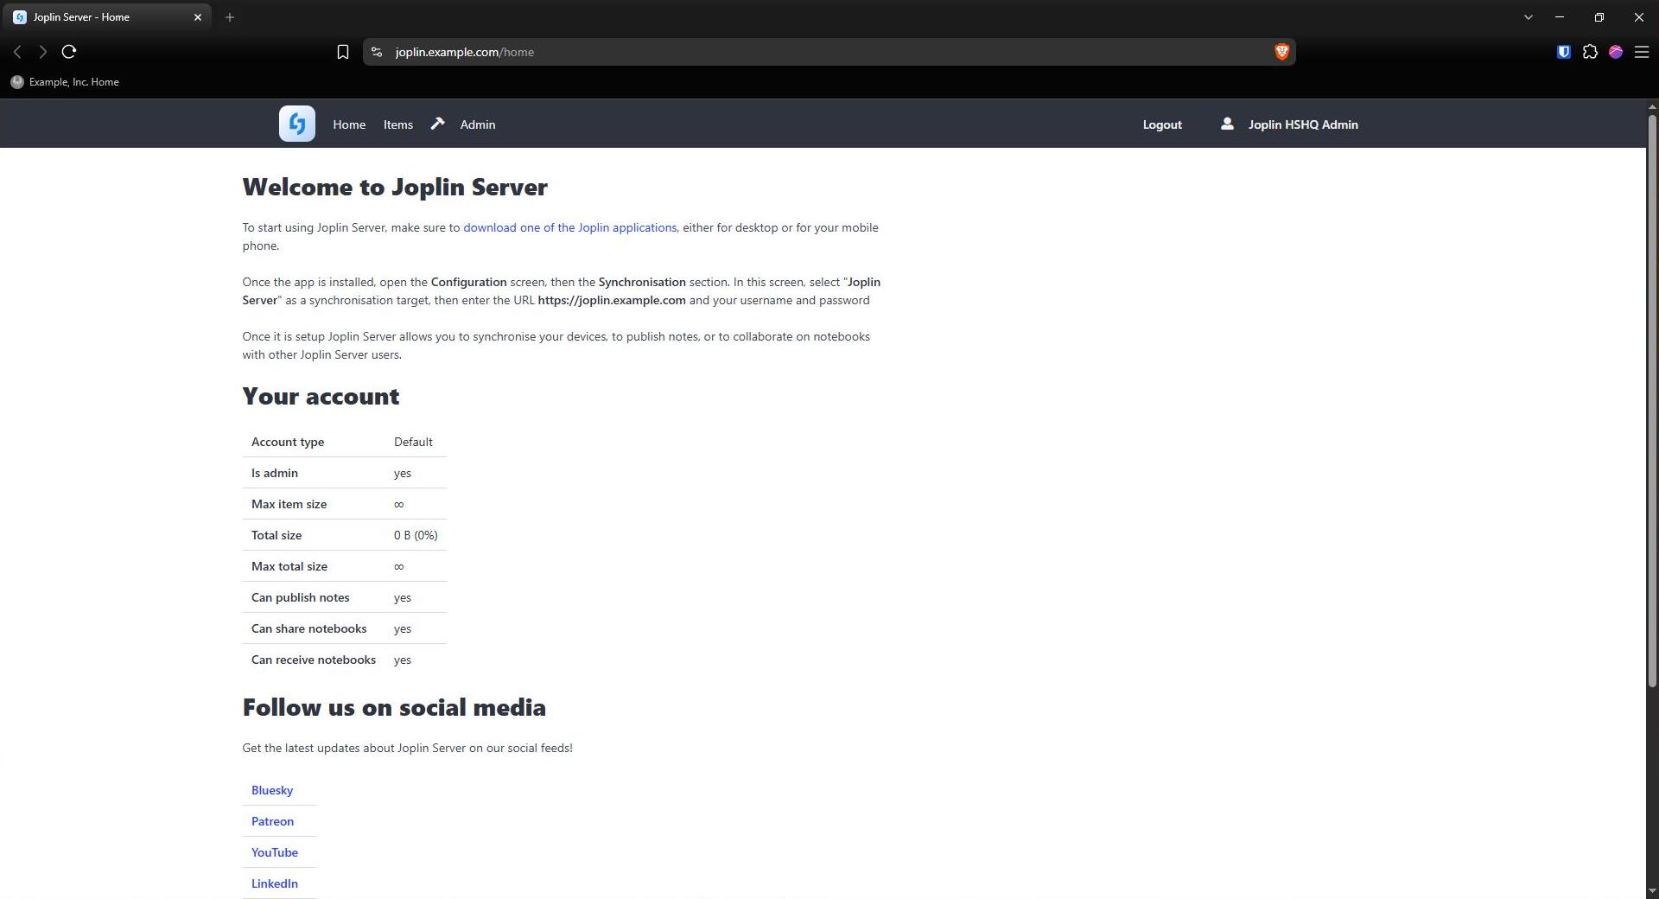This screenshot has height=899, width=1659.
Task: Click the 'Can receive notebooks' label
Action: tap(314, 660)
